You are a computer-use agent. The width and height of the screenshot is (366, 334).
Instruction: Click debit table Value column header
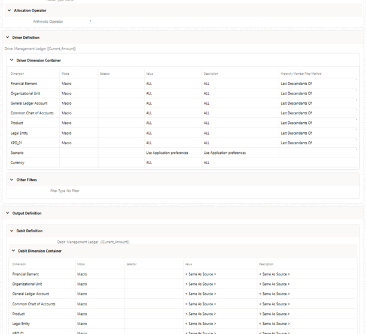188,264
